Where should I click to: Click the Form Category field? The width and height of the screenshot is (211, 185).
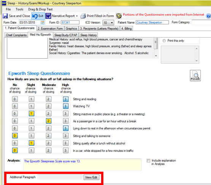201,22
